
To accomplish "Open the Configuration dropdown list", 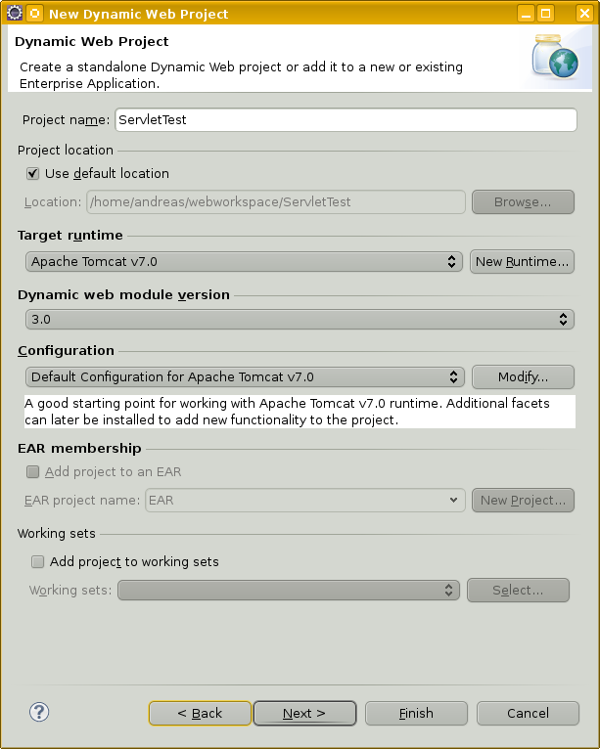I will [245, 376].
